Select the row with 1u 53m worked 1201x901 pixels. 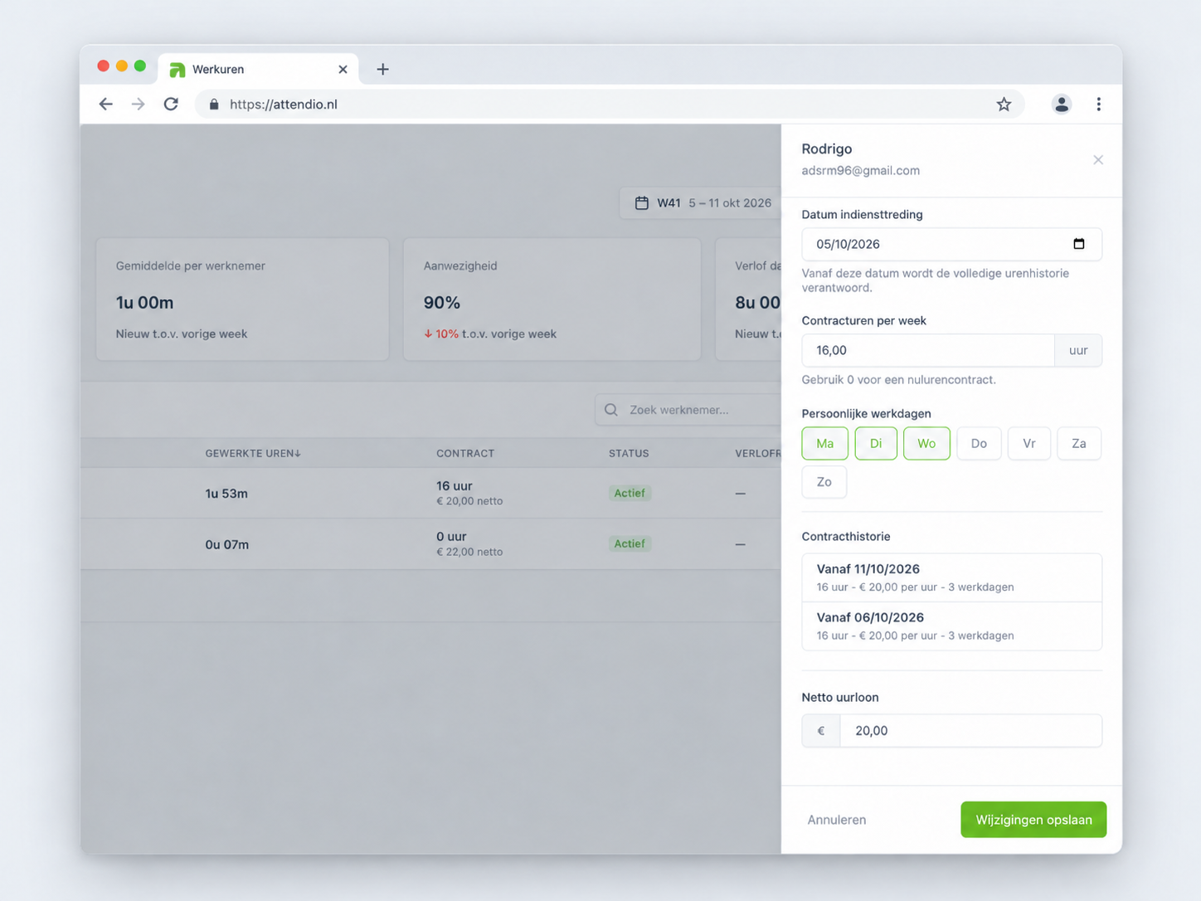coord(430,494)
